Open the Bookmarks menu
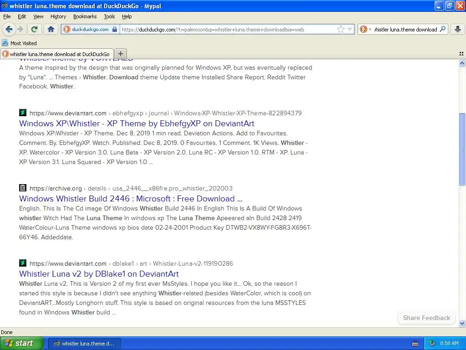This screenshot has width=466, height=350. (85, 16)
